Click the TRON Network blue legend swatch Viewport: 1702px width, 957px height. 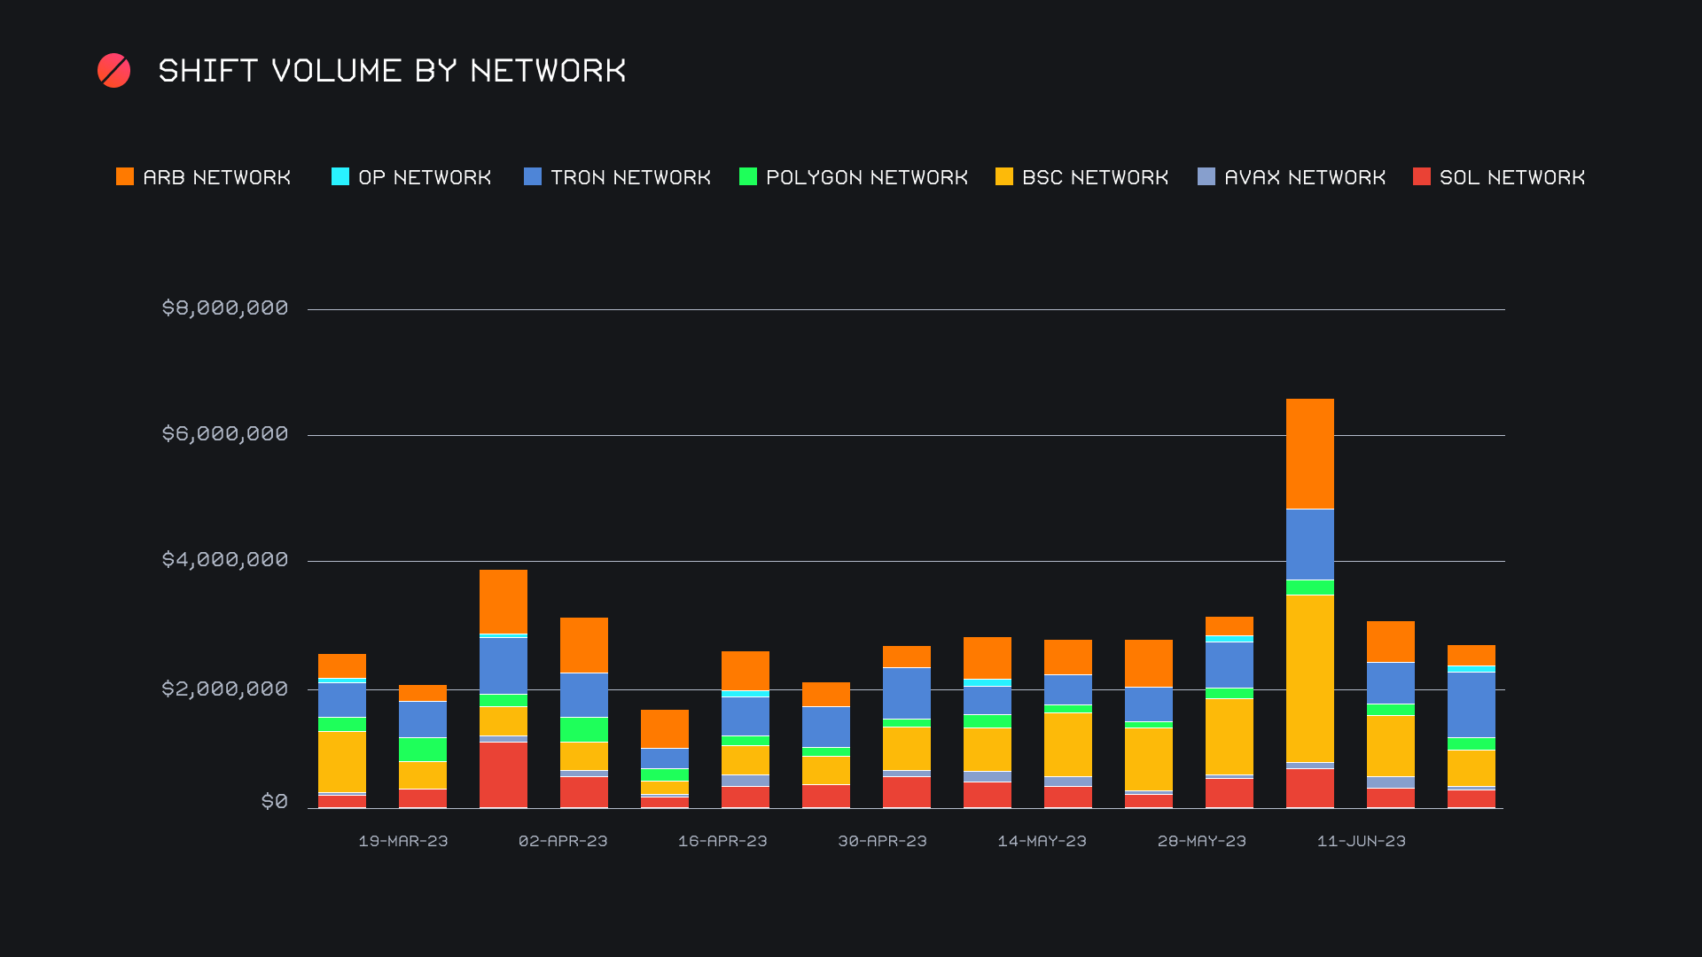533,177
